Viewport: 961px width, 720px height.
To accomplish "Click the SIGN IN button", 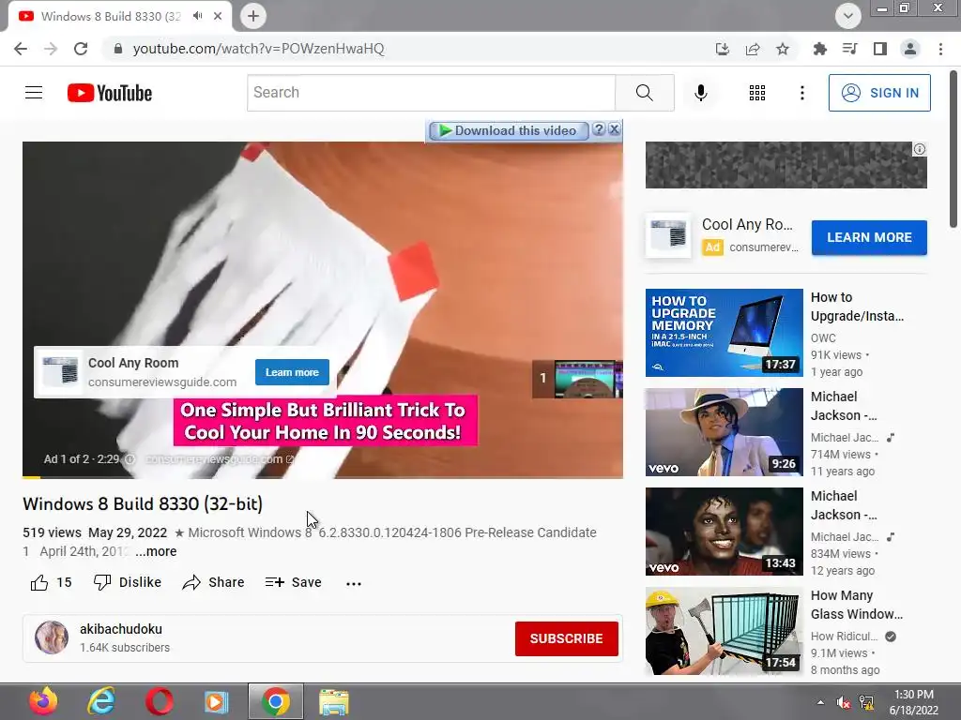I will pos(878,93).
